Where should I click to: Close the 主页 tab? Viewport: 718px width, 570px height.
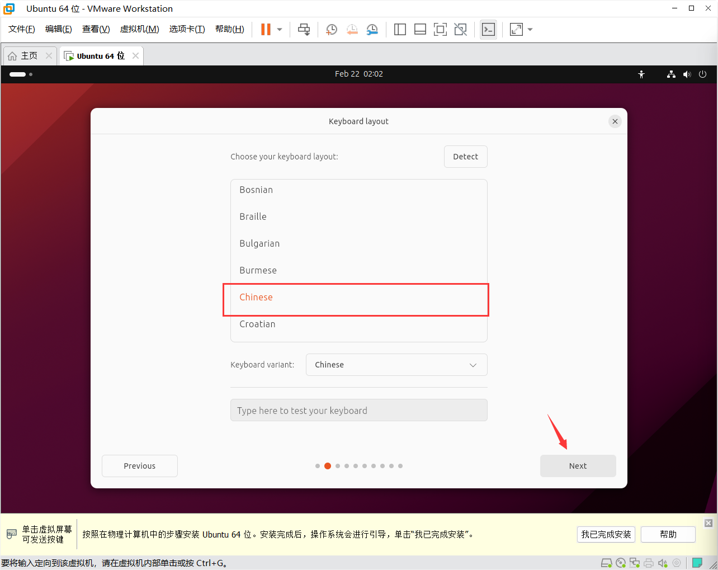(49, 56)
